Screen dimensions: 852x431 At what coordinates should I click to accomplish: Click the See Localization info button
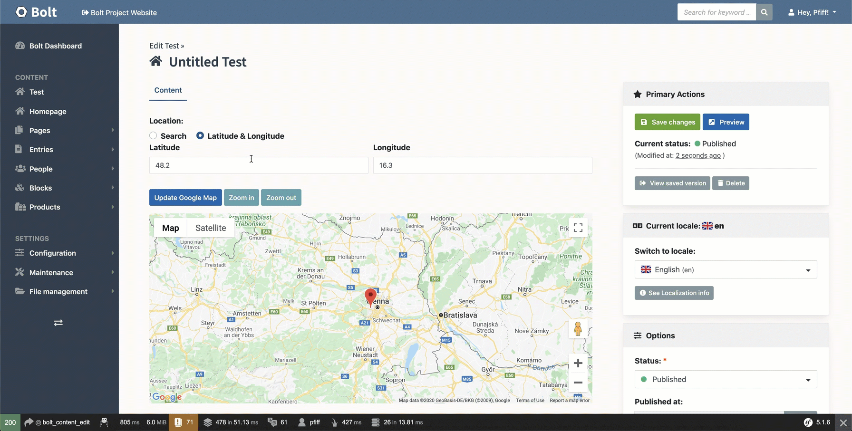click(674, 293)
